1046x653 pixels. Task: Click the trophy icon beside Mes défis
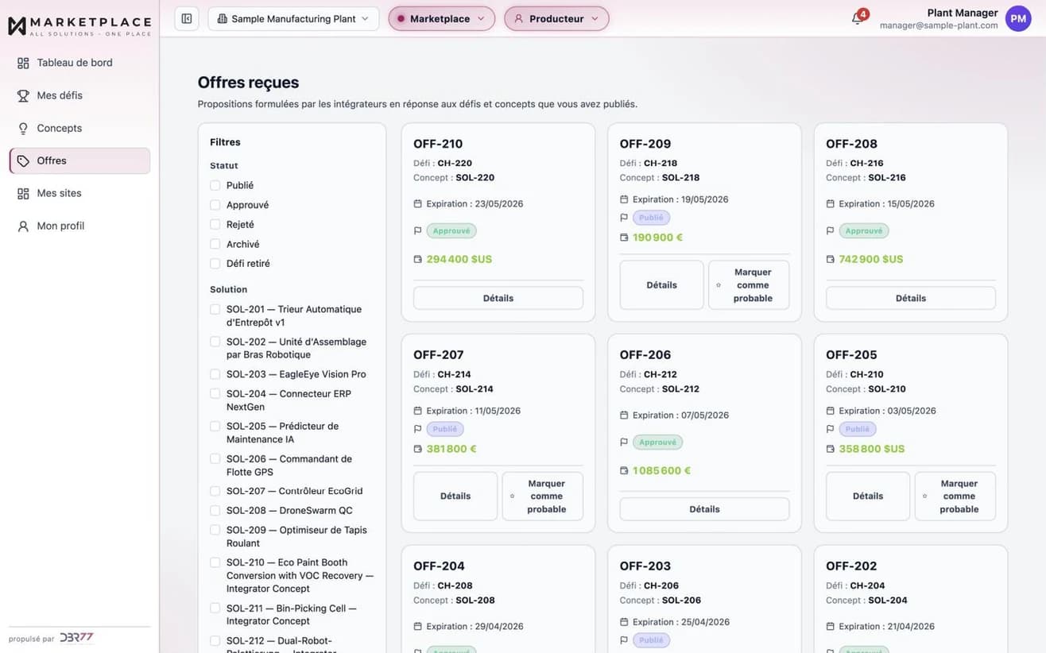(x=23, y=95)
